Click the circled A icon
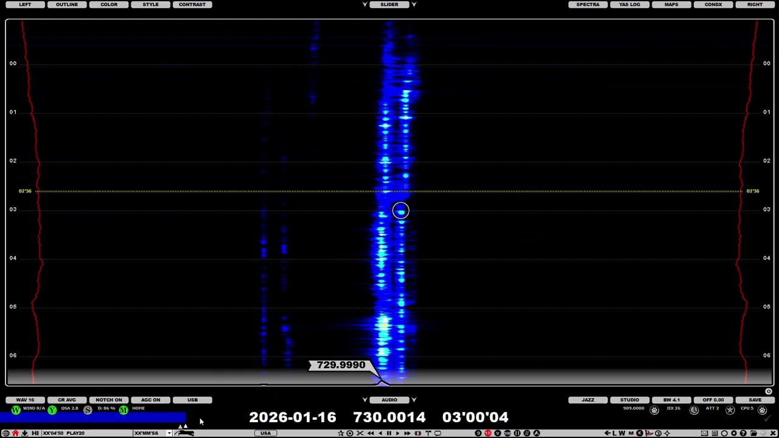This screenshot has width=779, height=438. [x=537, y=433]
